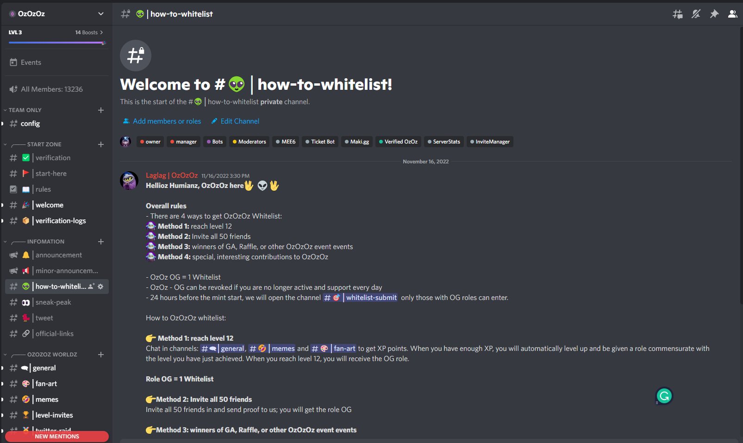This screenshot has width=743, height=443.
Task: Show member list icon
Action: pyautogui.click(x=732, y=14)
